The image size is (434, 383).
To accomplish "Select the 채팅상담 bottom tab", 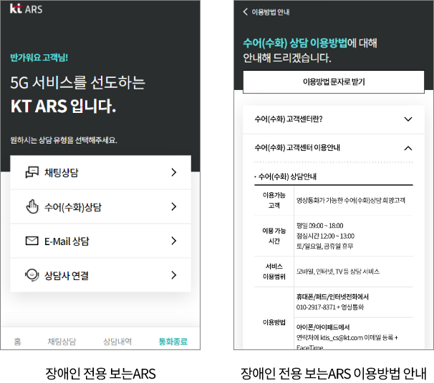I will click(x=62, y=342).
